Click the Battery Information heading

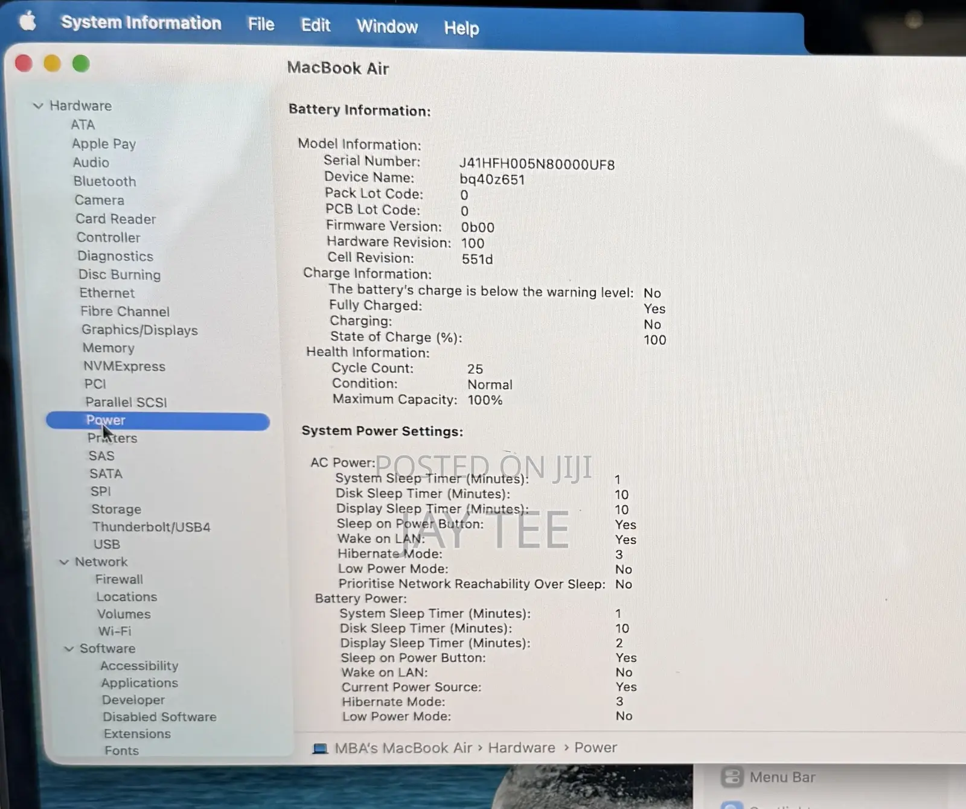[360, 110]
